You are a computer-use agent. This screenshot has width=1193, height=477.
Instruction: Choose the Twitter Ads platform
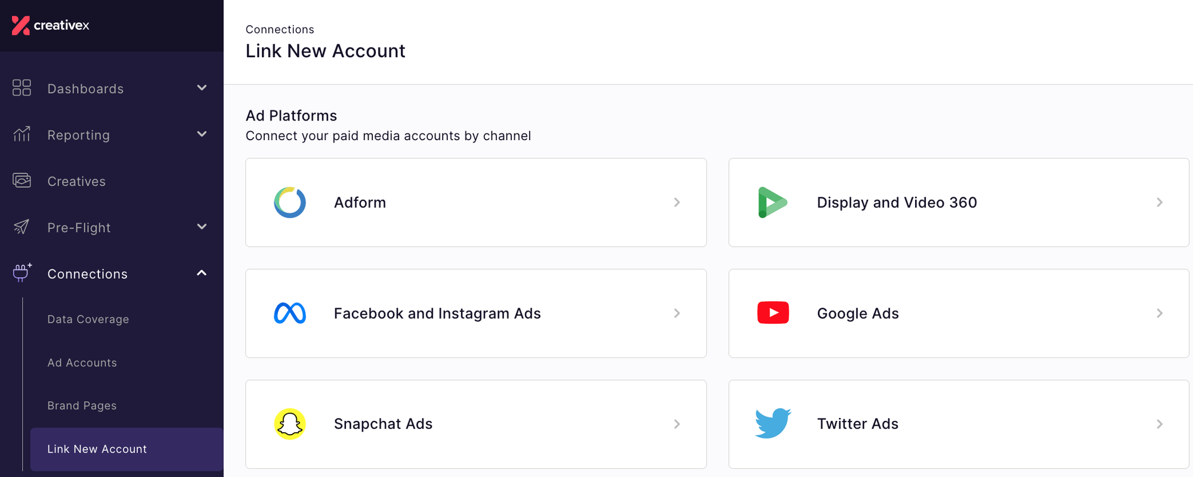click(x=959, y=424)
